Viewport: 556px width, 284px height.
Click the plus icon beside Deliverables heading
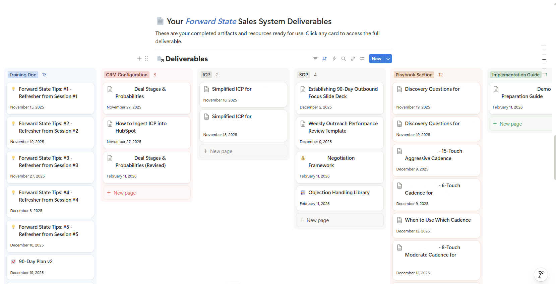[x=139, y=59]
